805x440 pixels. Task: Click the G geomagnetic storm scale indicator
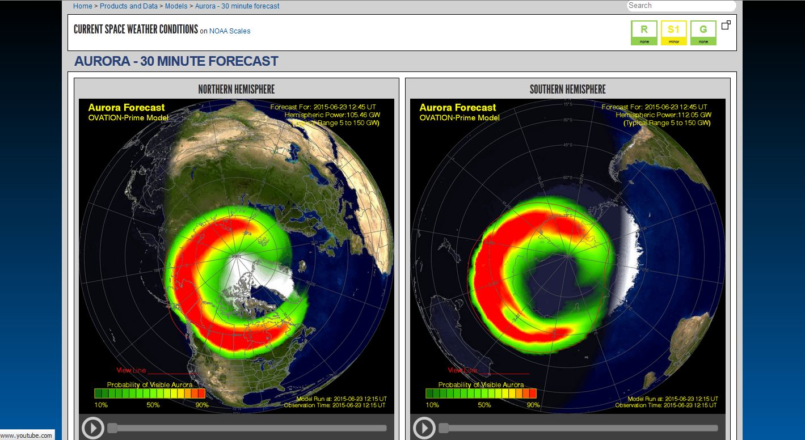coord(703,33)
